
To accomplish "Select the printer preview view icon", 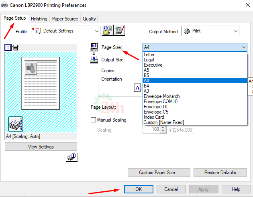I will pos(16,48).
